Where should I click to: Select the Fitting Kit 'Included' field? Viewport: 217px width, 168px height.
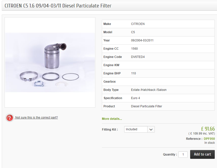[x=136, y=129]
